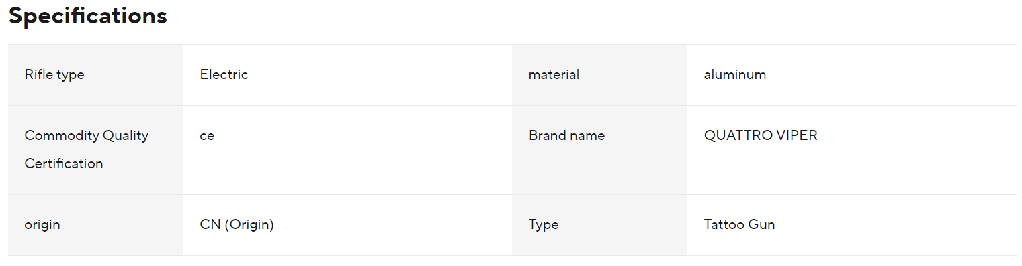
Task: Click lowercase 'type' after Rifle
Action: [71, 76]
